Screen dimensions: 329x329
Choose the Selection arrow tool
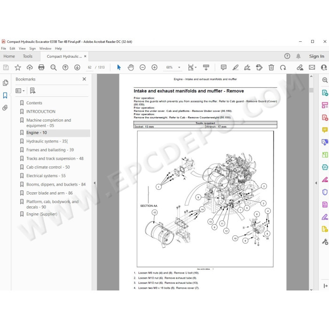tap(119, 67)
